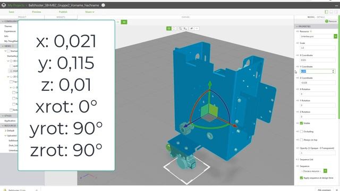Click binding icon beside Z Rotation property
Screen dimensions: 340x191
(x=297, y=112)
